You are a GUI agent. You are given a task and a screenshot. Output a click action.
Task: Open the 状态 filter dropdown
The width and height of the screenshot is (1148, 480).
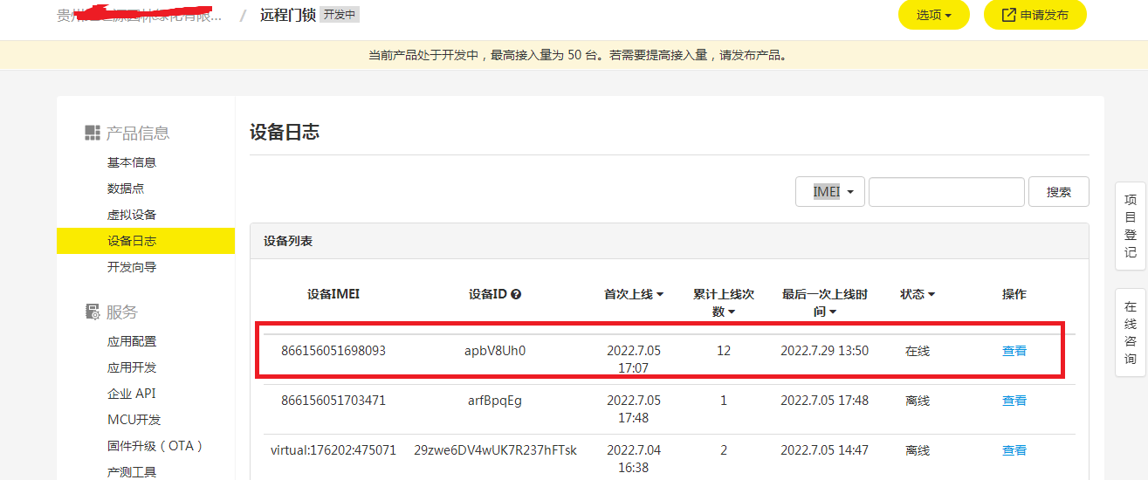coord(918,294)
